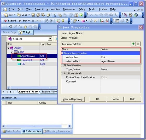The width and height of the screenshot is (146, 140).
Task: Open the Run button dropdown arrow
Action: (29, 21)
